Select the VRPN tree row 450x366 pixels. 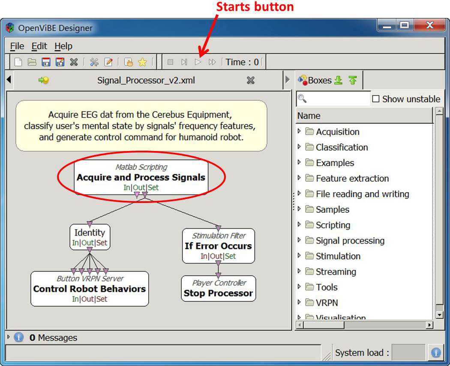pyautogui.click(x=364, y=302)
